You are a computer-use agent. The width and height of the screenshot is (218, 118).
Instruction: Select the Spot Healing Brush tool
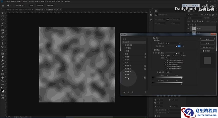3,37
